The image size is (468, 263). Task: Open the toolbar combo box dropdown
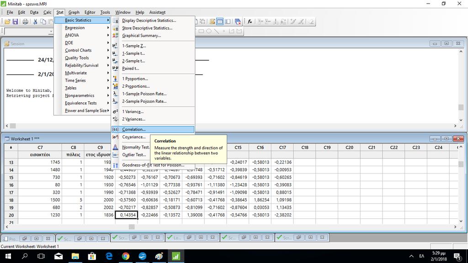coord(51,32)
